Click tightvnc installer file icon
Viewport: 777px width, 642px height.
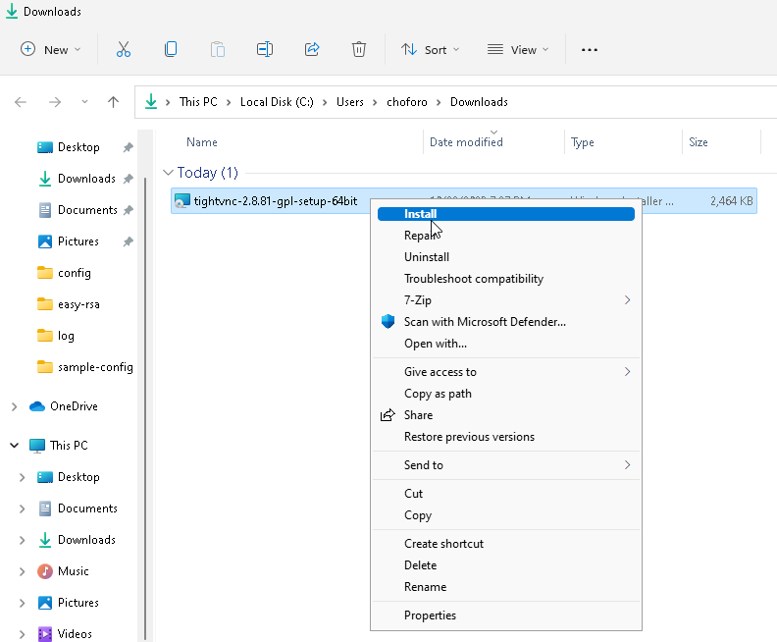(182, 201)
